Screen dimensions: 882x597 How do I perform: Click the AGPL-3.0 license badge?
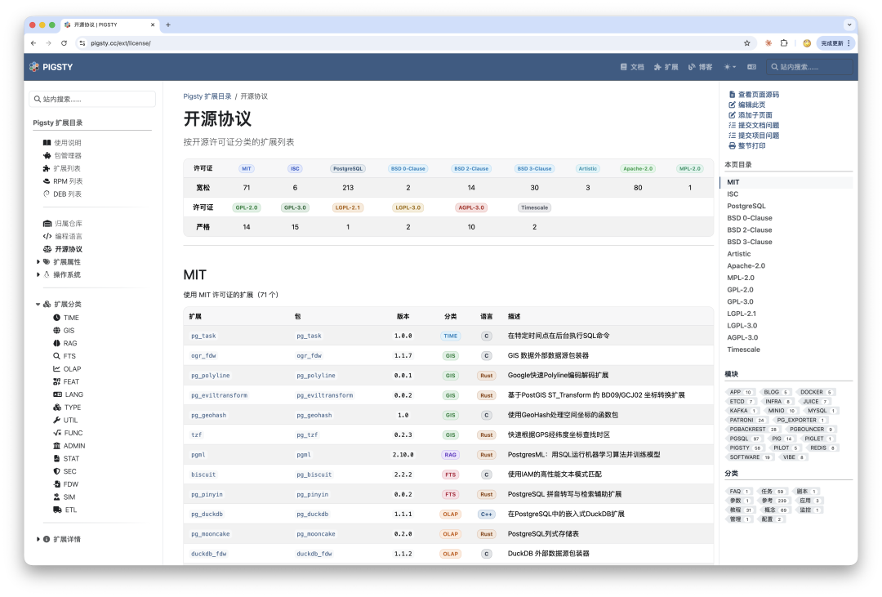[471, 207]
